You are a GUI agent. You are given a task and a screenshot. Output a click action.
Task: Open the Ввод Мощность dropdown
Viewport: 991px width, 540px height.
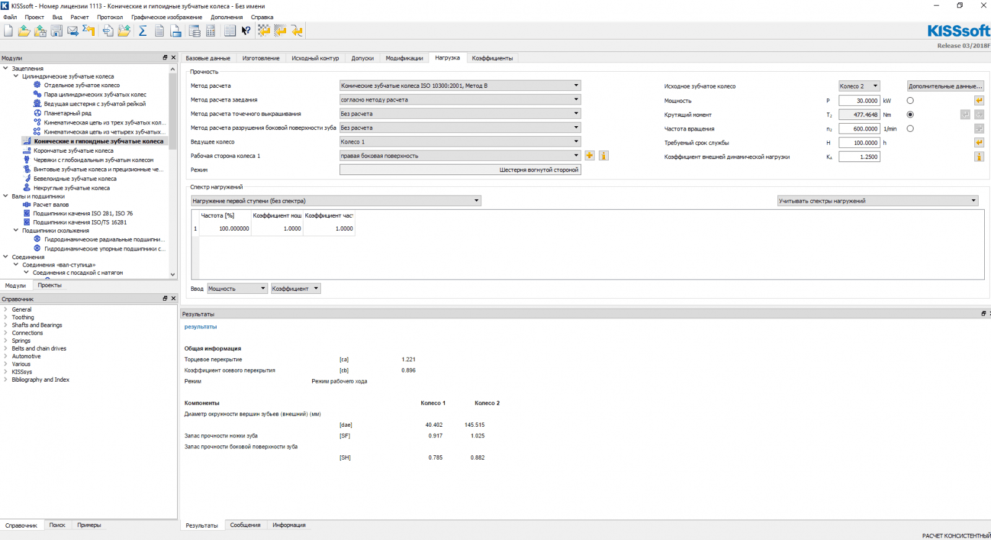[237, 289]
